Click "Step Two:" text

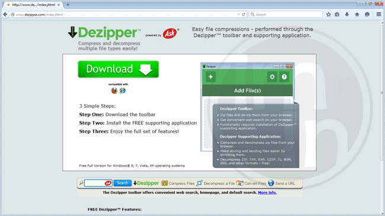pos(92,123)
